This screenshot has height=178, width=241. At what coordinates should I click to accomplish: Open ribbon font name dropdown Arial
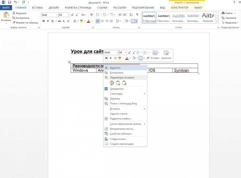(x=57, y=15)
